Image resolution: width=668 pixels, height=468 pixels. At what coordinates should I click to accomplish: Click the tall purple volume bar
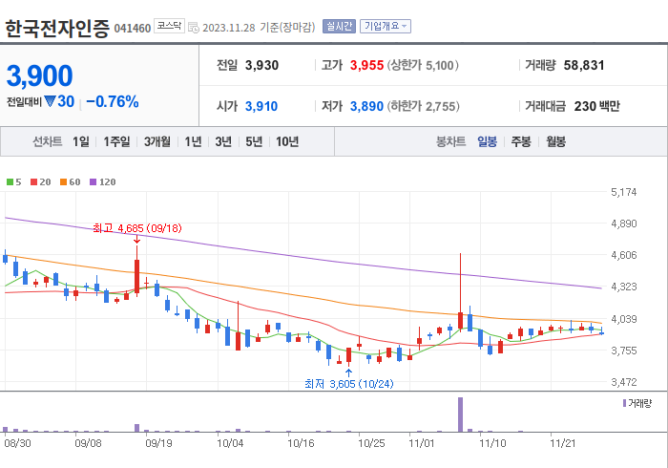pos(460,415)
